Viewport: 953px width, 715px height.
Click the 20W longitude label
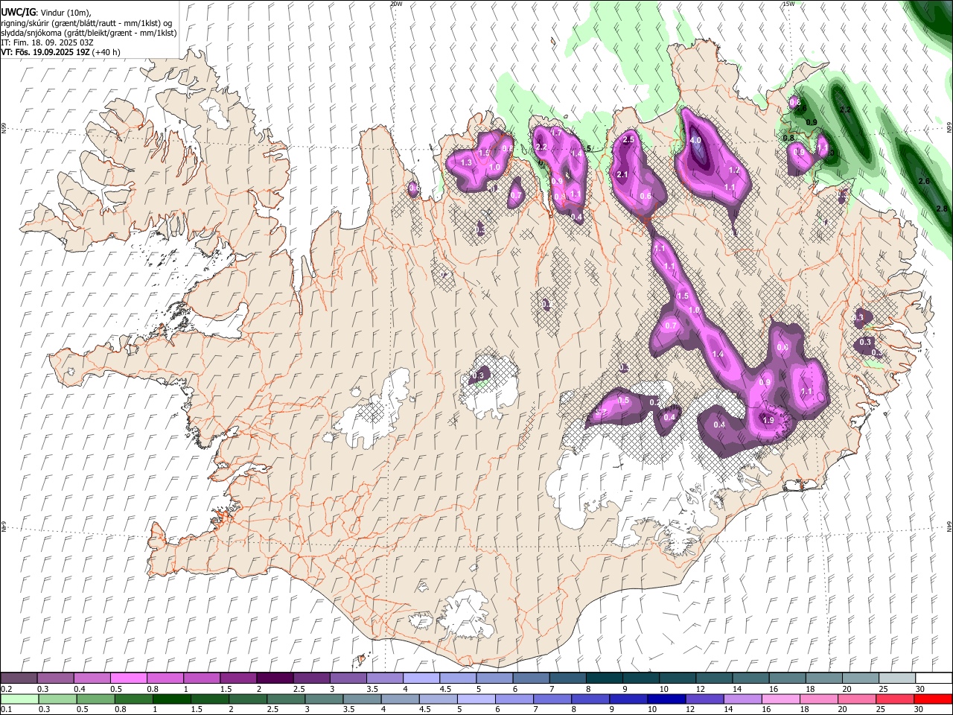click(x=396, y=4)
